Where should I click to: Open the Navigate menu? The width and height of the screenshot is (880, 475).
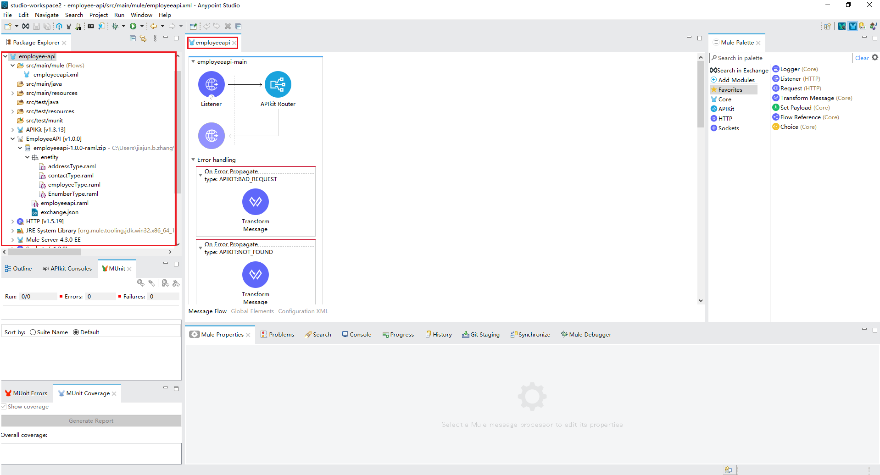[47, 15]
